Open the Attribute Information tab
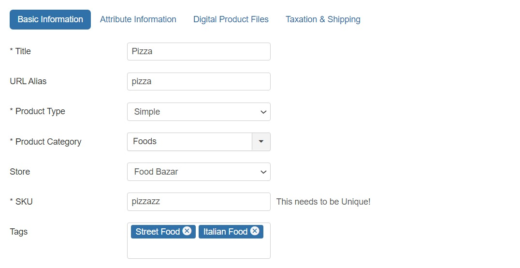520x268 pixels. pos(138,19)
